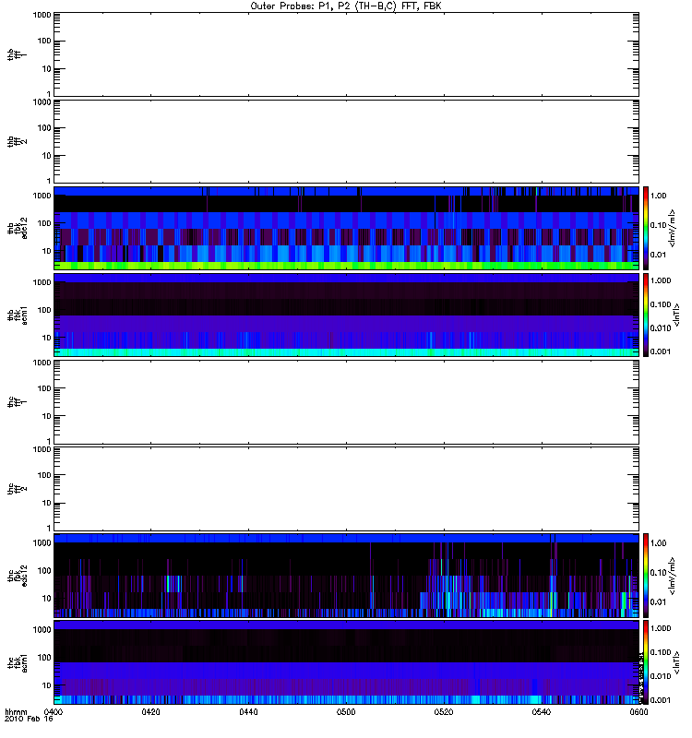This screenshot has height=738, width=692.
Task: Click the <|mV/m|> unit label of thb edc12 color bar
Action: point(673,228)
